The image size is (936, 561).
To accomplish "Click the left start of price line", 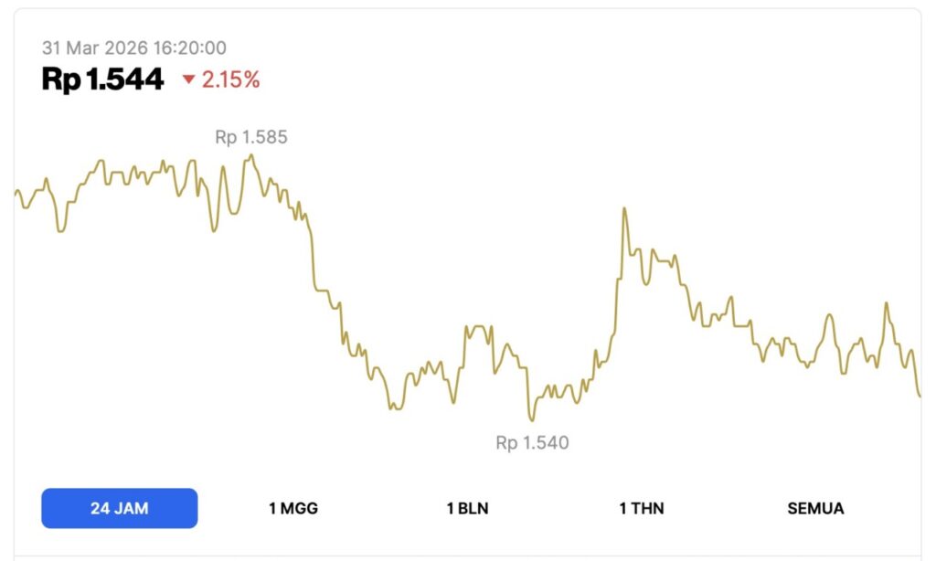I will point(16,192).
